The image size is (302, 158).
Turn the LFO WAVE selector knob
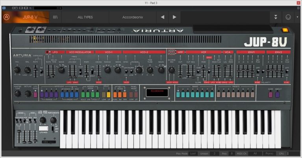point(61,70)
